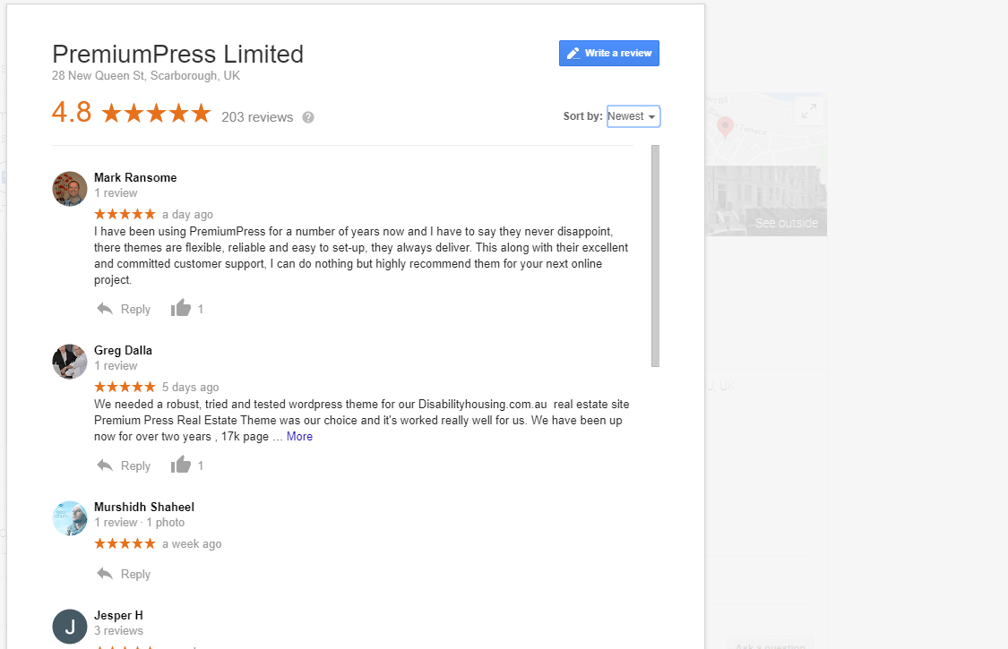Toggle the like count on Greg Dalla's review
1008x649 pixels.
(x=199, y=465)
